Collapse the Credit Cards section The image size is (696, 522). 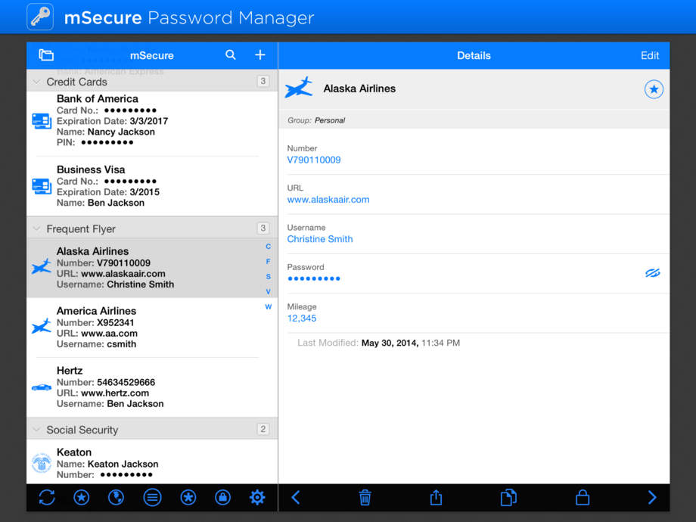(36, 82)
